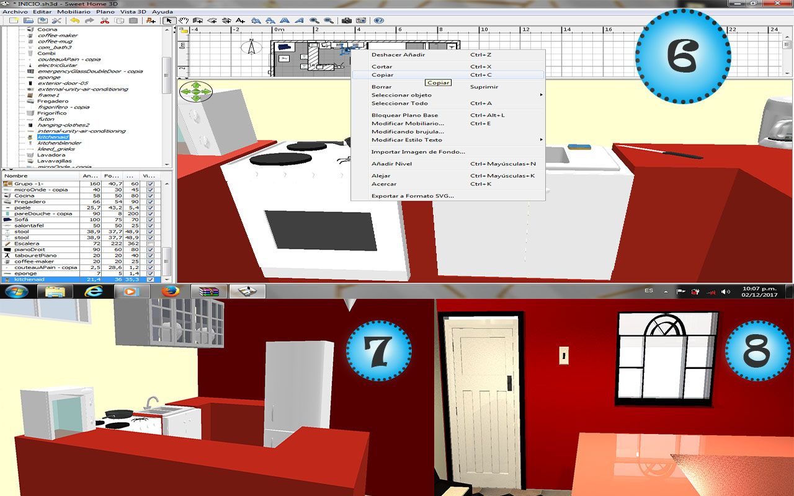This screenshot has height=496, width=794.
Task: Toggle bold text style in toolbar
Action: point(285,20)
